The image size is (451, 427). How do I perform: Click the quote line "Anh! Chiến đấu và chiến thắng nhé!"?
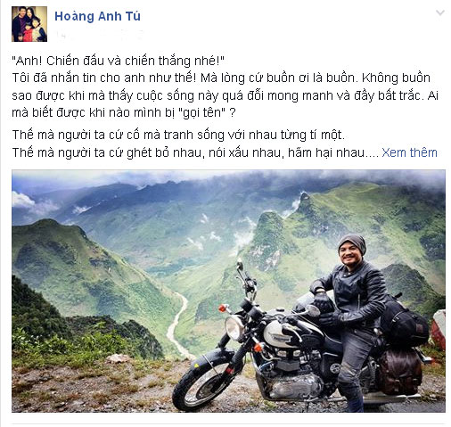click(118, 61)
